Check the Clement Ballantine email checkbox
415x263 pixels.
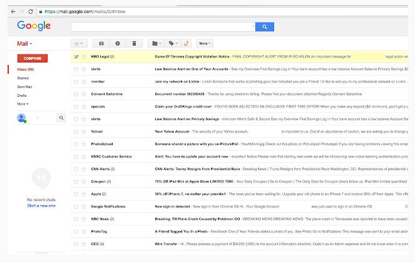coord(76,94)
